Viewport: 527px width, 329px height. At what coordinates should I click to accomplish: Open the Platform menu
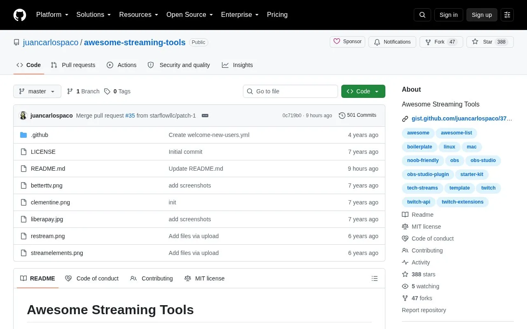[x=52, y=15]
